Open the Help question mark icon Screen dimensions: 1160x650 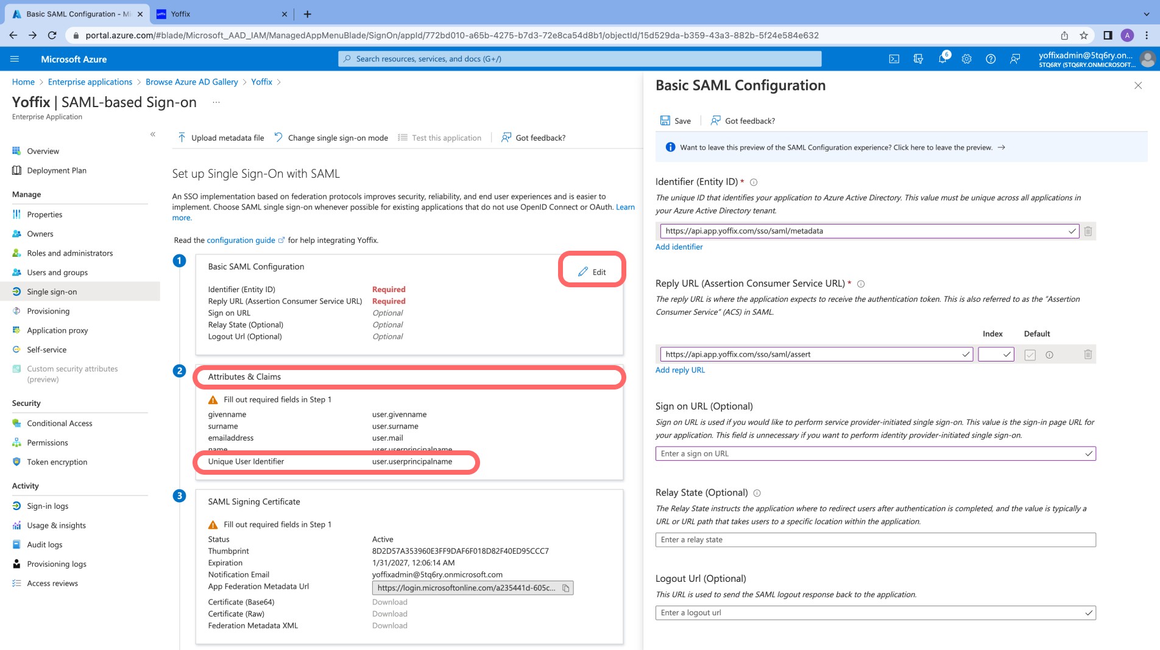click(991, 59)
